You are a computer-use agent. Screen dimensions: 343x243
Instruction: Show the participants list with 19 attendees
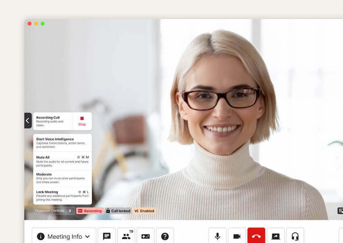pos(126,237)
